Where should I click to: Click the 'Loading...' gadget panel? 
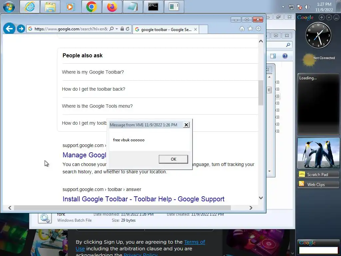tap(318, 104)
